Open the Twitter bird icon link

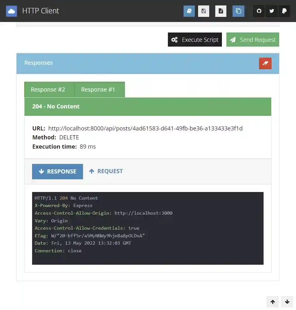point(272,11)
